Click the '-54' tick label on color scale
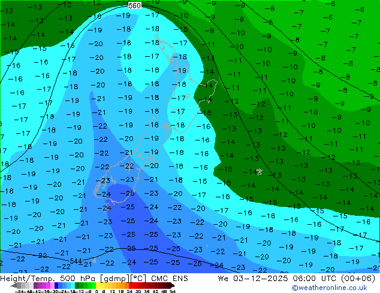380x293 pixels. coord(19,291)
